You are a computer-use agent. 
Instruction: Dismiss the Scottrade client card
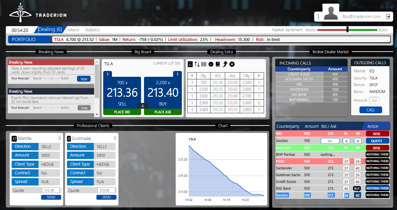(x=115, y=138)
